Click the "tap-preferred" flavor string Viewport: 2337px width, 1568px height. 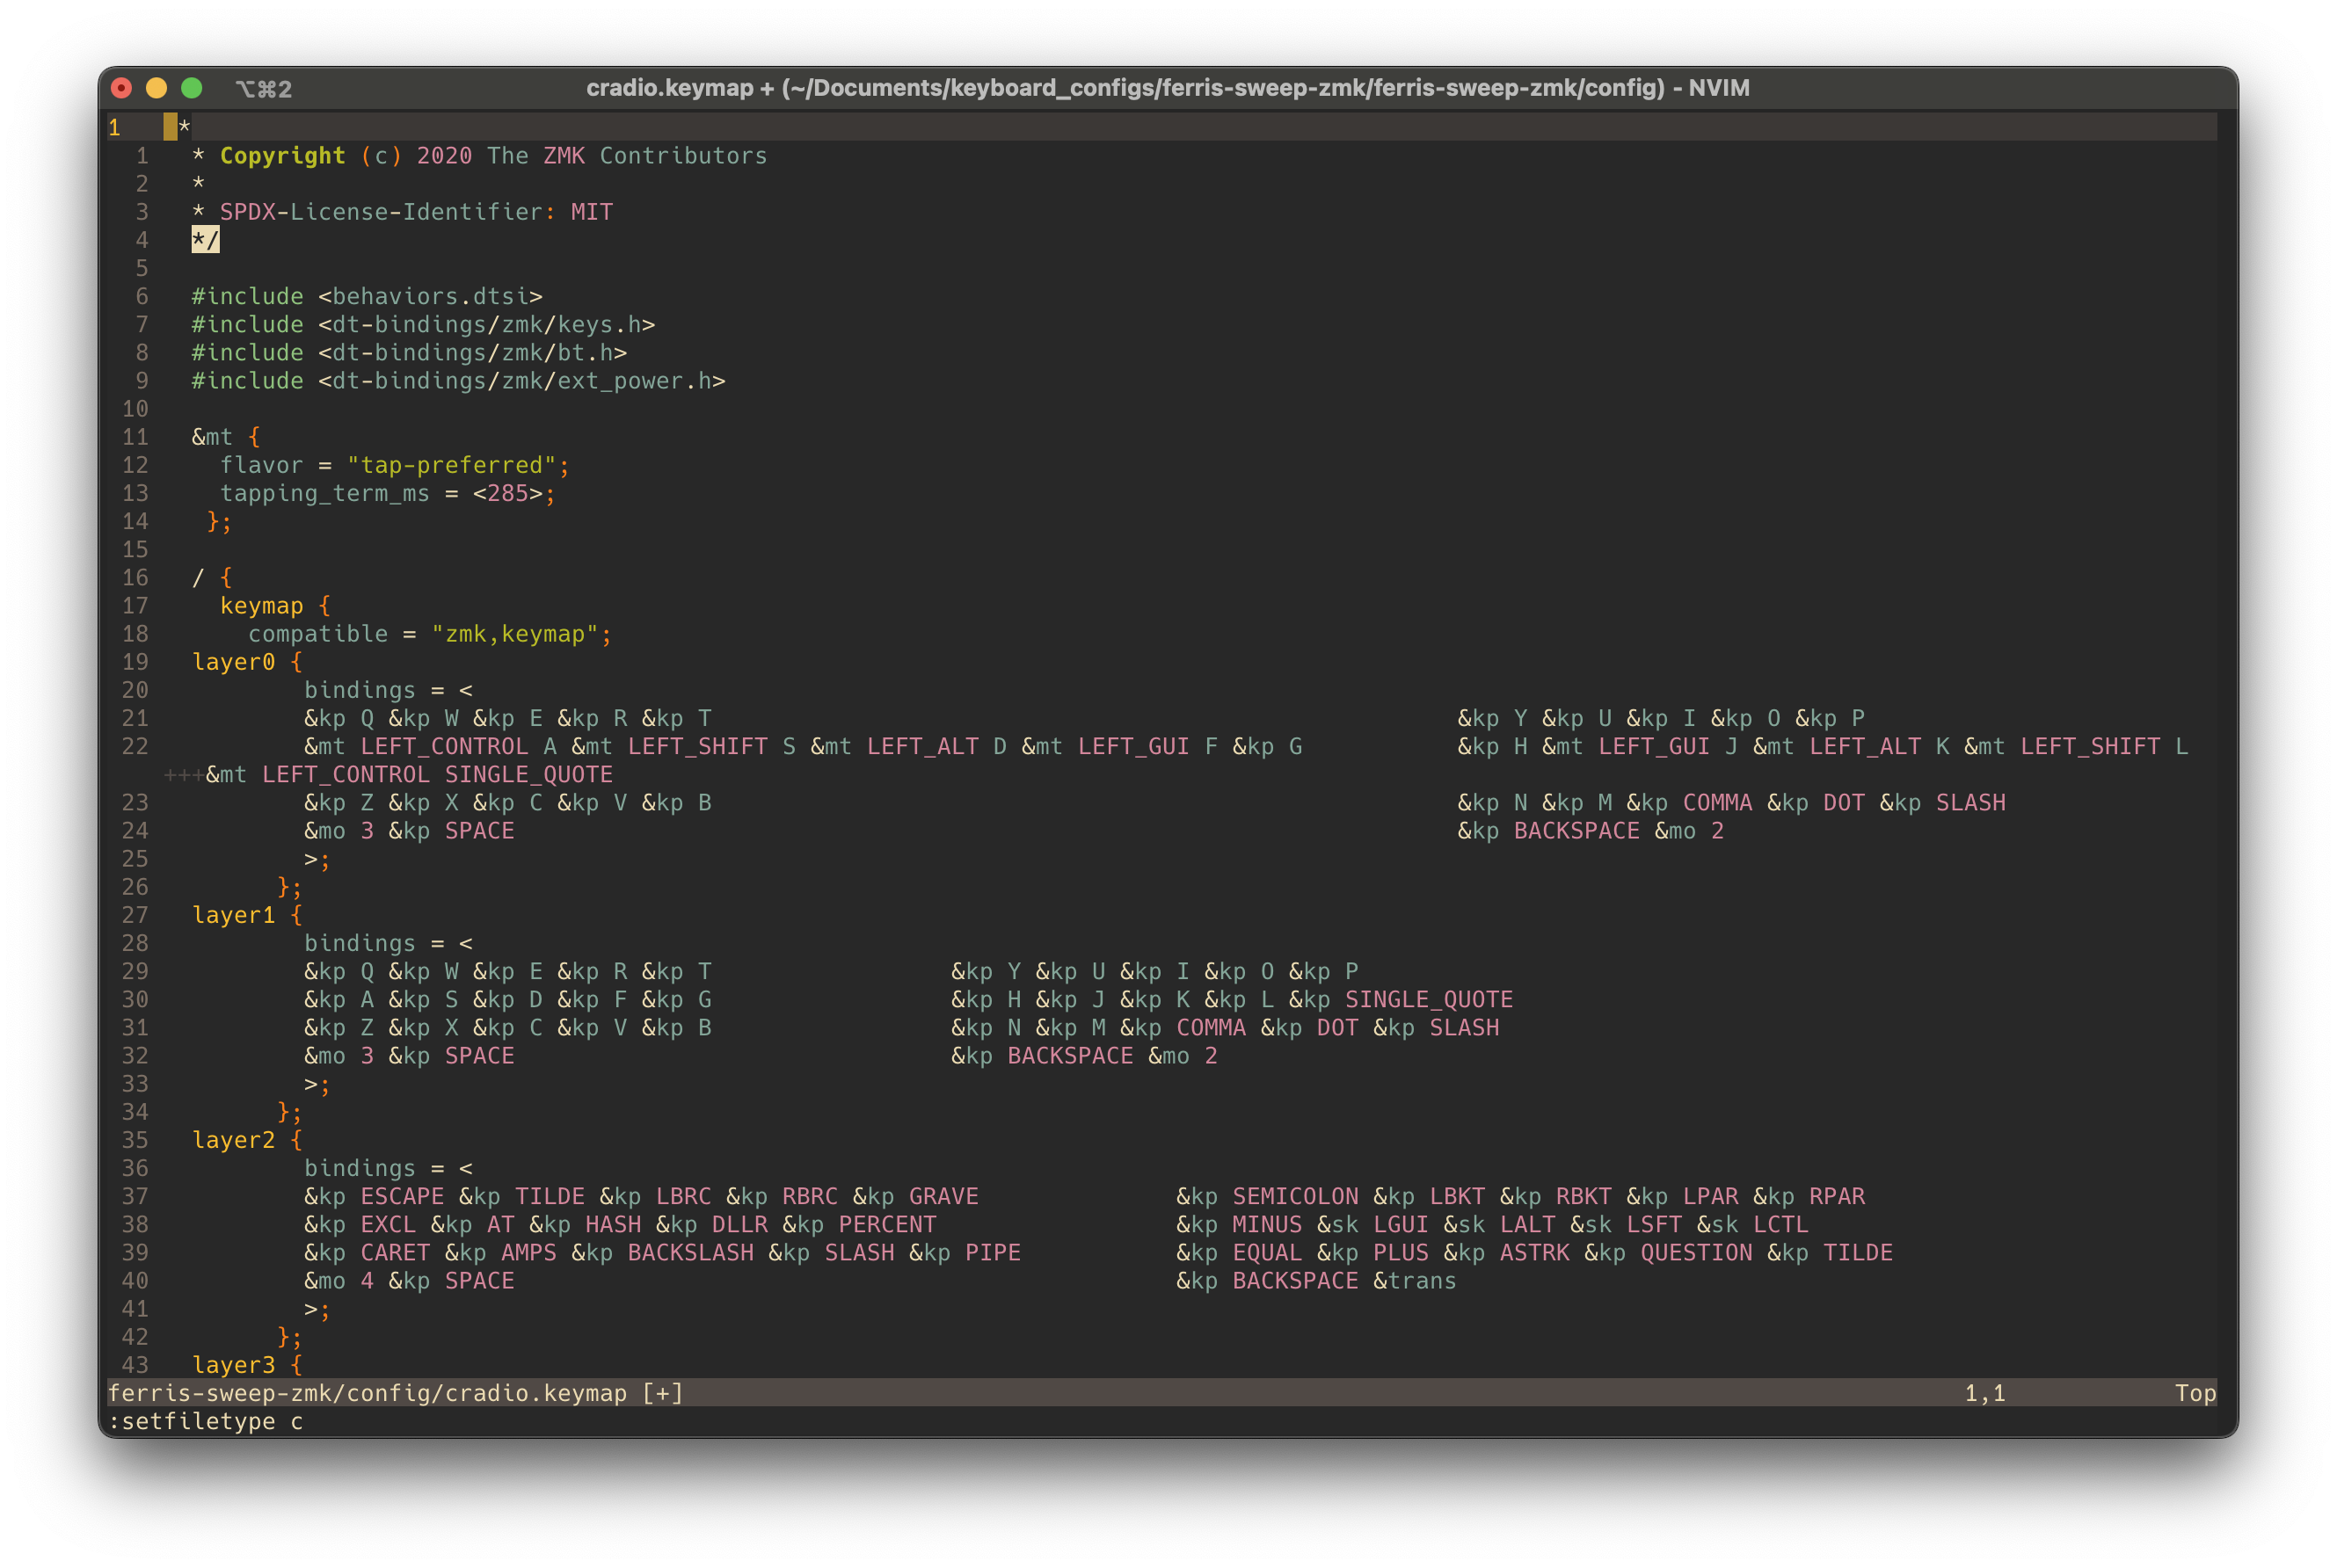[x=451, y=466]
